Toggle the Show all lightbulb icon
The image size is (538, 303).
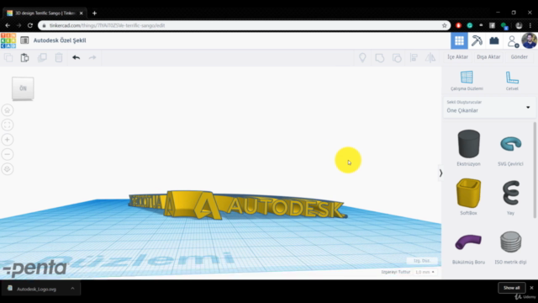[x=362, y=57]
